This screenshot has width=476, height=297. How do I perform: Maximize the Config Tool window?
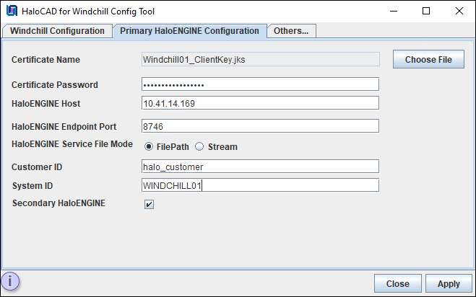click(x=426, y=12)
